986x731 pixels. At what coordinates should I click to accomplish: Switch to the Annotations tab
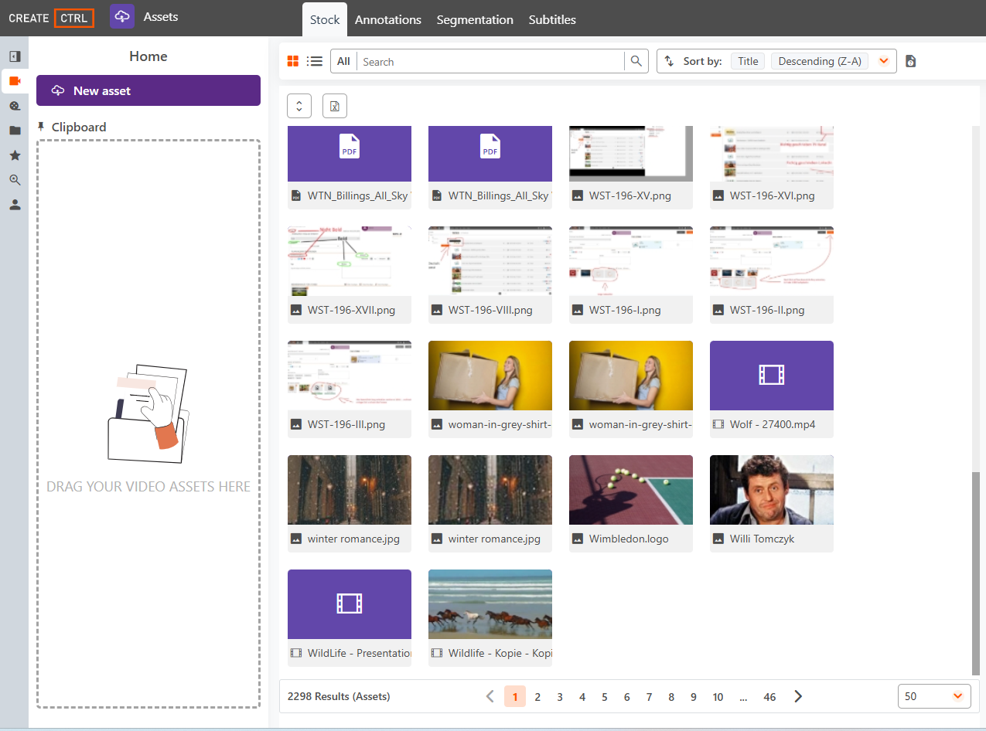pos(388,20)
